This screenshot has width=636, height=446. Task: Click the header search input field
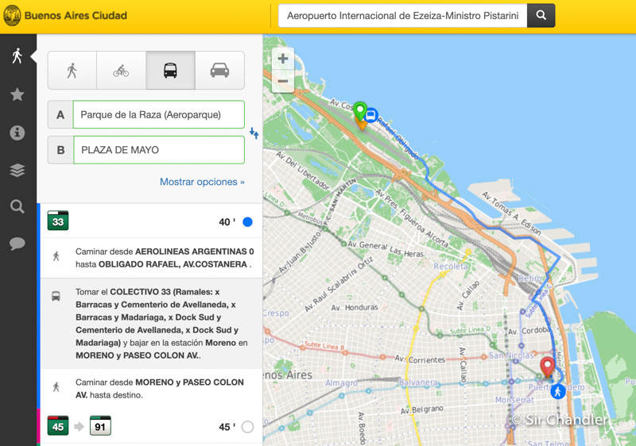(x=402, y=15)
